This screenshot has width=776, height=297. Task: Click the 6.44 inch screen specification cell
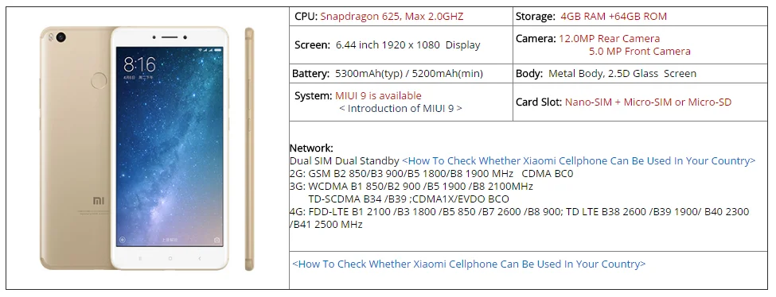[x=401, y=45]
